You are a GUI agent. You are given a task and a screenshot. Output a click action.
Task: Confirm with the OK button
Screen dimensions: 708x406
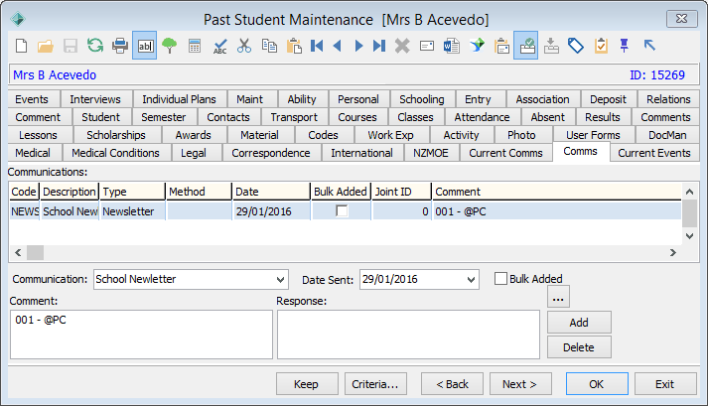(597, 384)
